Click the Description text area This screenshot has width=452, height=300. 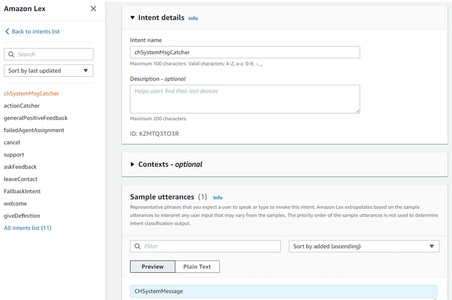pyautogui.click(x=245, y=99)
